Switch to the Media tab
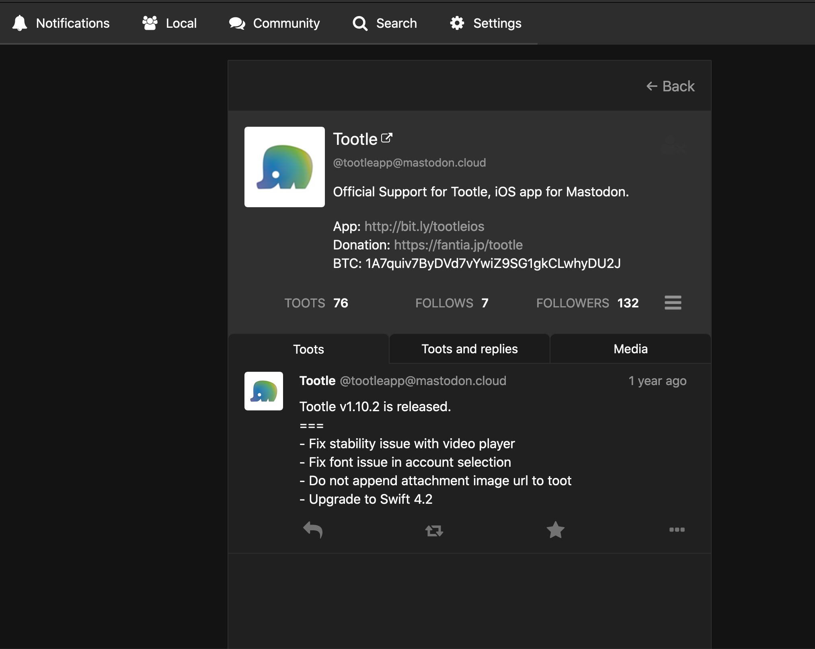This screenshot has height=649, width=815. point(630,349)
